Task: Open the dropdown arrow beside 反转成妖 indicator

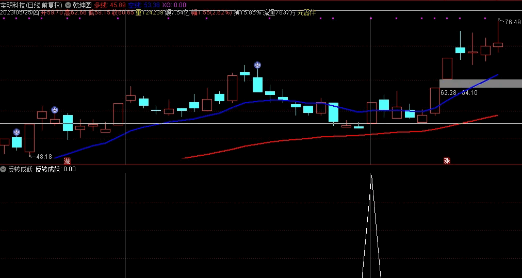Action: point(3,169)
